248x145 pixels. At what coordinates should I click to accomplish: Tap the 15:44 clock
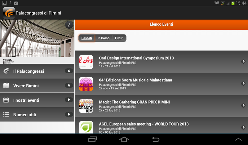241,3
